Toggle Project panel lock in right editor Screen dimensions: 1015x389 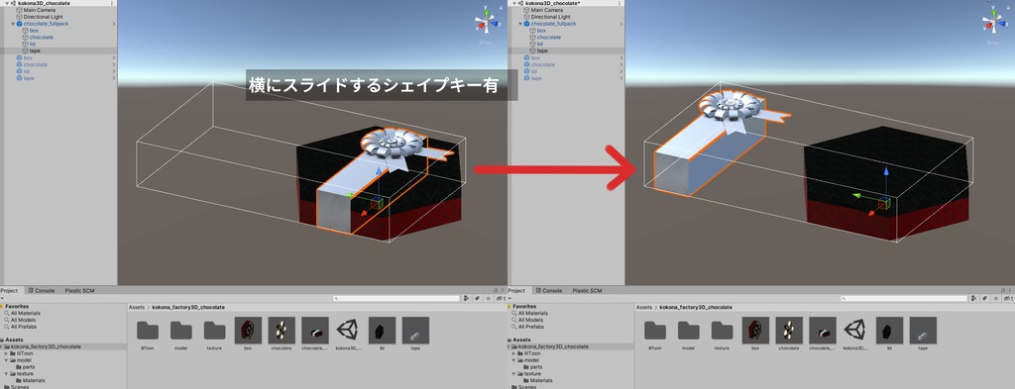[x=1003, y=291]
